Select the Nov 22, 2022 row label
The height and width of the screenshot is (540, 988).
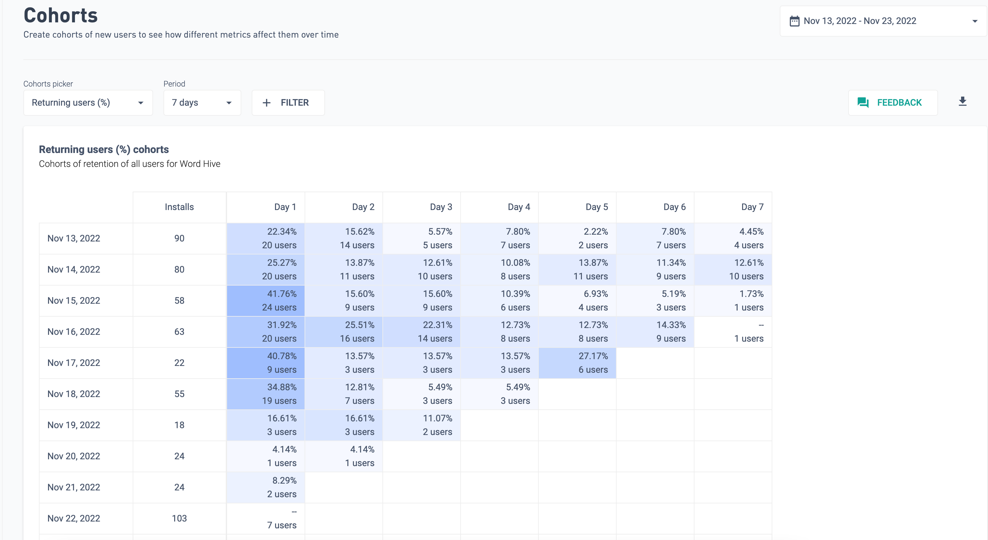pos(74,518)
